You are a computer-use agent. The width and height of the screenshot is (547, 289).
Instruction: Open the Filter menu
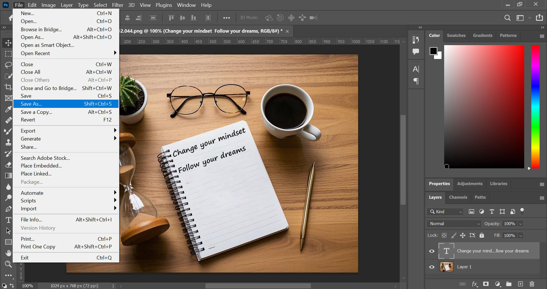point(118,5)
